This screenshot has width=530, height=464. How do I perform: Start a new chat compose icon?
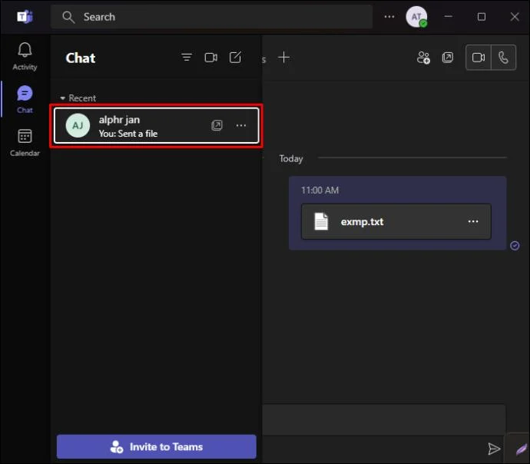tap(235, 58)
